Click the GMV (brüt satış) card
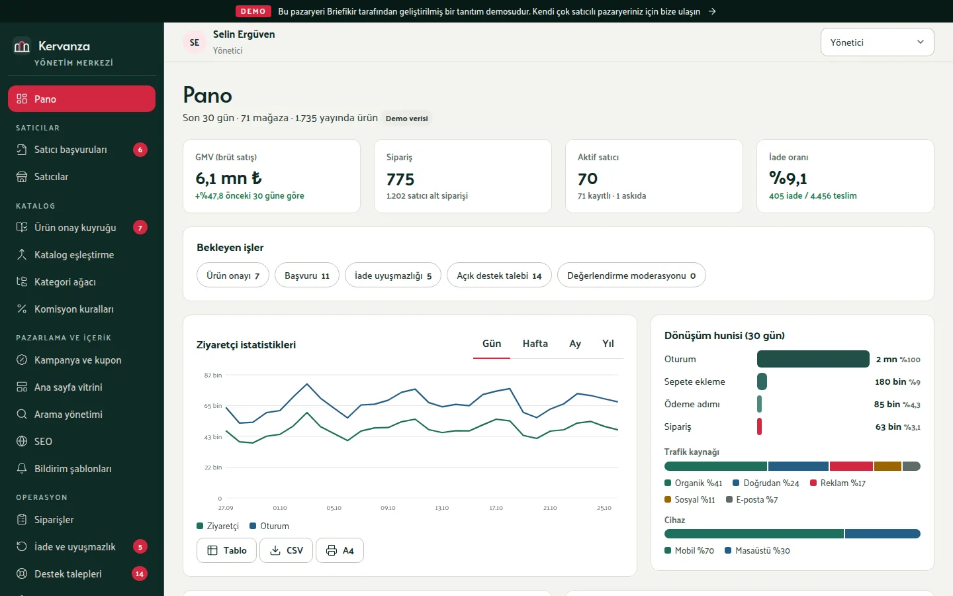Screen dimensions: 953x596 271,176
